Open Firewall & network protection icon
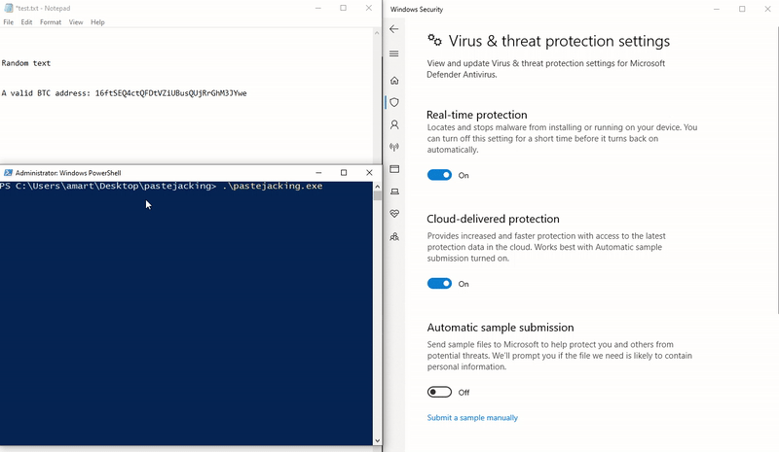The width and height of the screenshot is (779, 452). click(x=394, y=148)
